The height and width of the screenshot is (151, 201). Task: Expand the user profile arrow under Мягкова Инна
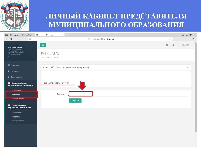pos(8,56)
